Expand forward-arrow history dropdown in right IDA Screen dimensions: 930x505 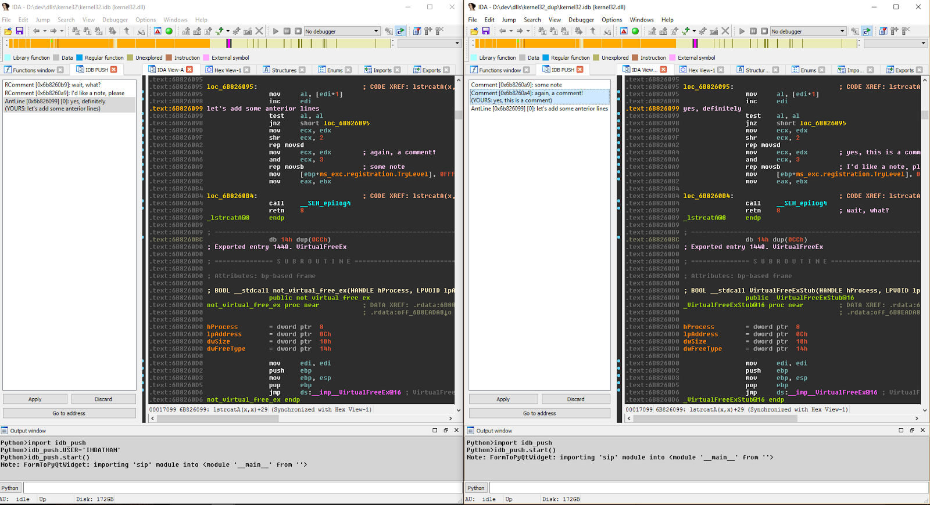pyautogui.click(x=528, y=31)
